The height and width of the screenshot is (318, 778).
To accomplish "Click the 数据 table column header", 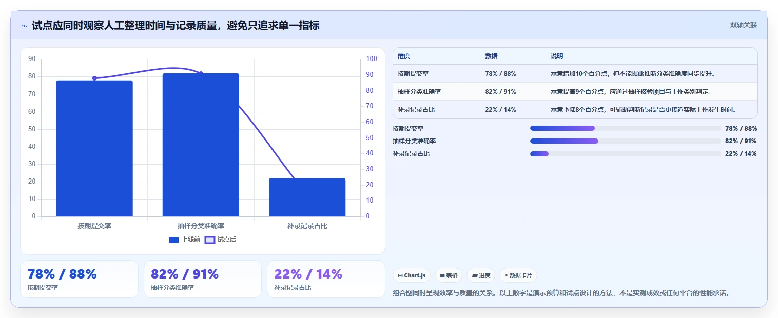I will (x=491, y=56).
